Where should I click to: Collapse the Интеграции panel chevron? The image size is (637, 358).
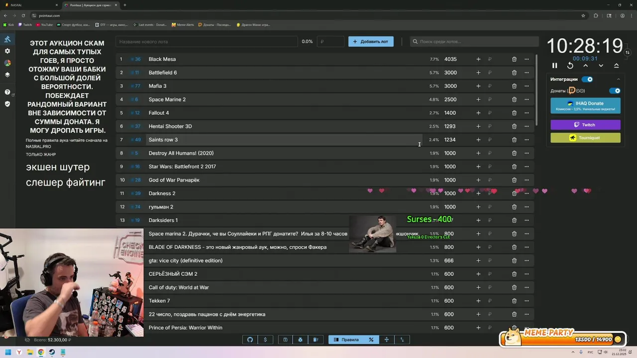[x=619, y=79]
